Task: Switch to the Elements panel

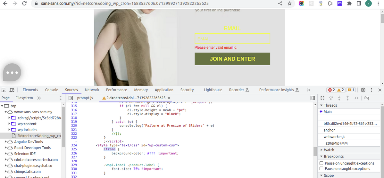Action: (x=30, y=90)
